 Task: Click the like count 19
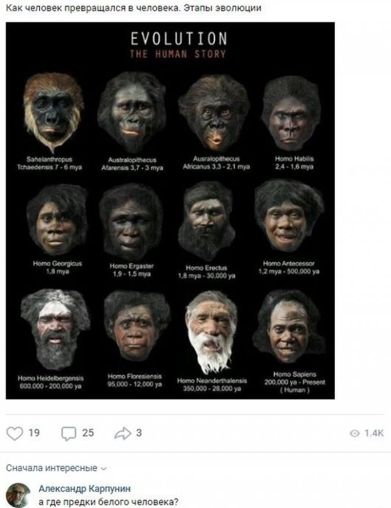tap(34, 433)
